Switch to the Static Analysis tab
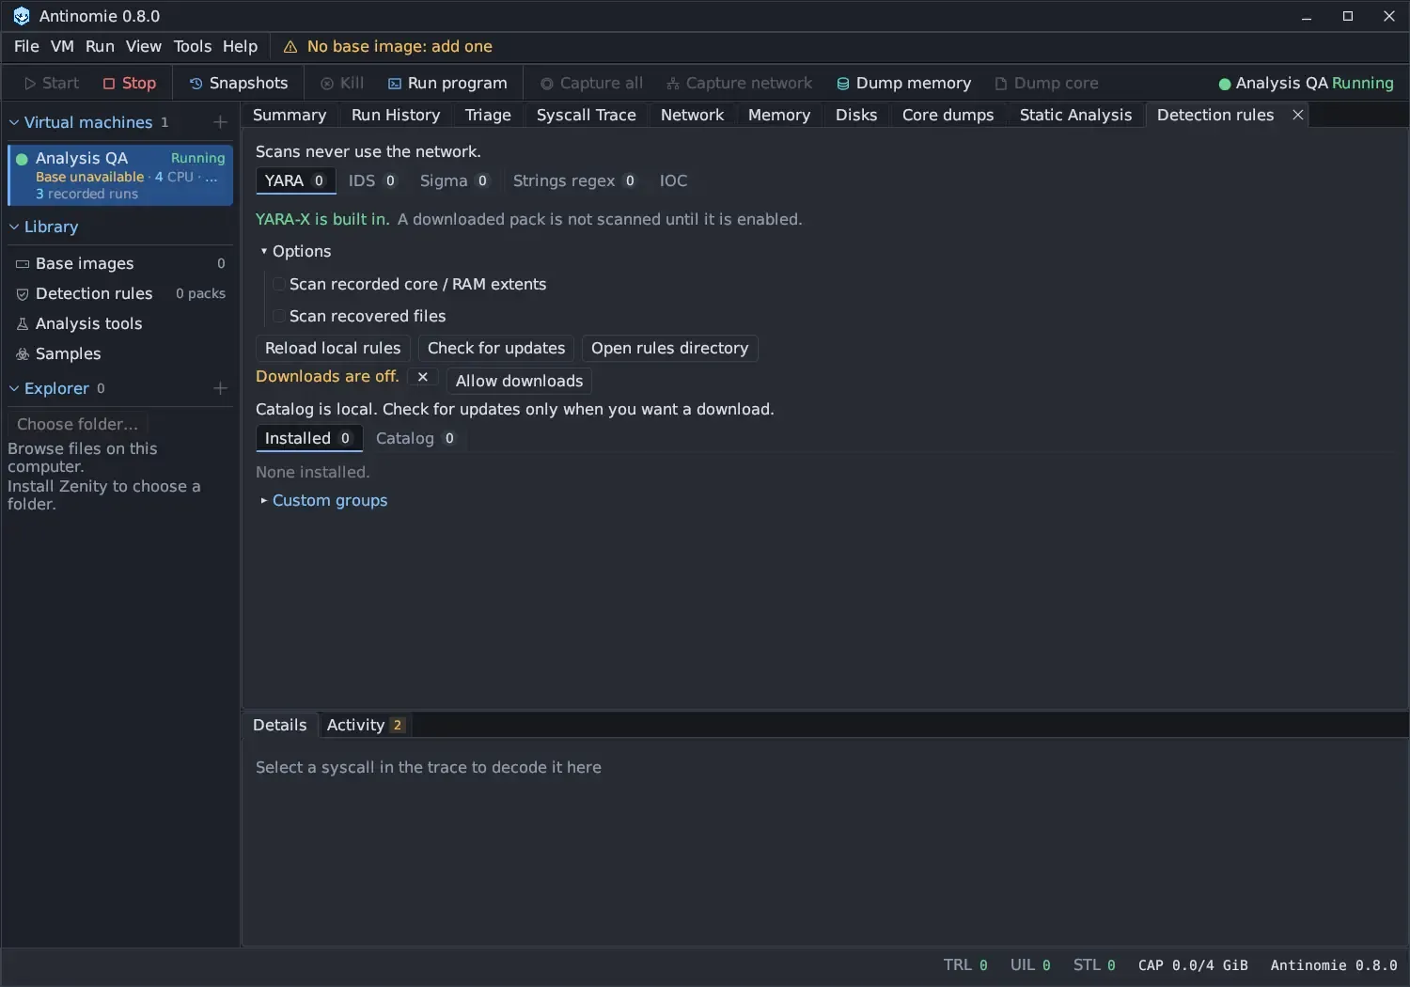The image size is (1410, 987). (1075, 115)
